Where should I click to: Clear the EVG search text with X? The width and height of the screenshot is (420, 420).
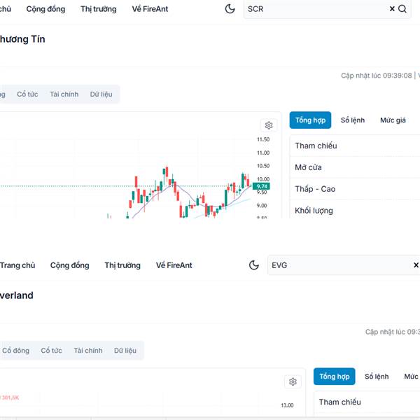416,265
